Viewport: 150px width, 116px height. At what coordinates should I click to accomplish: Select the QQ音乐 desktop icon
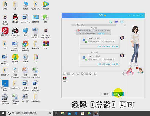(15, 58)
